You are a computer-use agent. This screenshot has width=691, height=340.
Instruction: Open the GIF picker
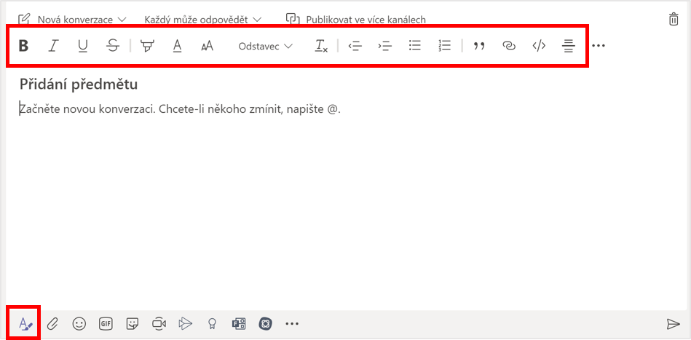click(106, 324)
